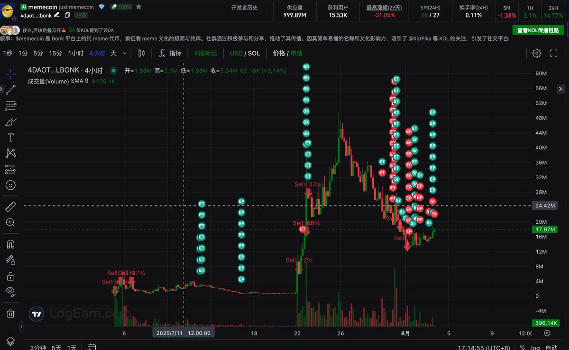Screen dimensions: 569x350
Task: Toggle the green indicator dot beside 4DAOT symbol
Action: (x=113, y=71)
